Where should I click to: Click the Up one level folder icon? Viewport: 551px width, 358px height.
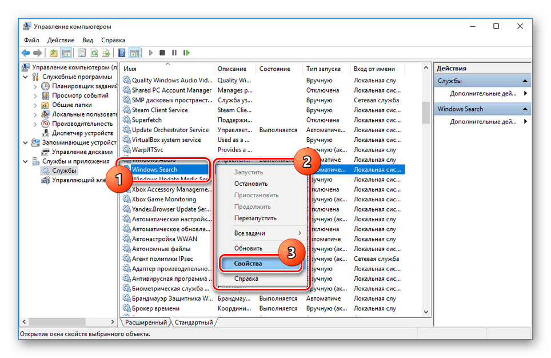point(53,53)
